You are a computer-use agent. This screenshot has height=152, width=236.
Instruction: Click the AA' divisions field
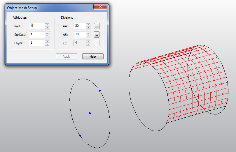coord(80,26)
